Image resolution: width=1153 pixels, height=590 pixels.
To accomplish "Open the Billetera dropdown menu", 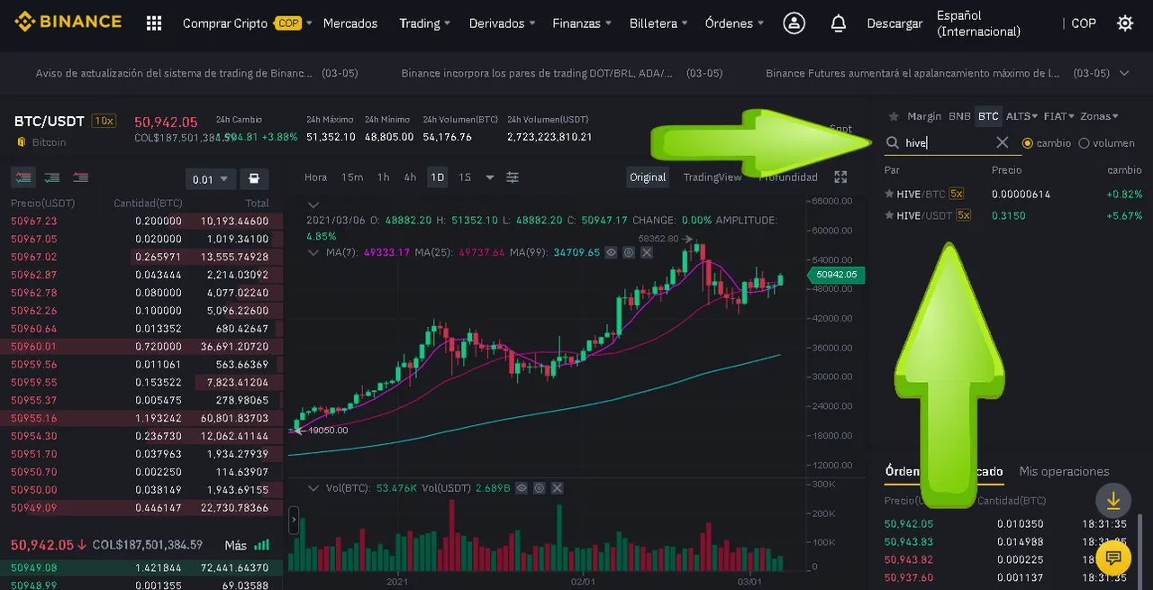I will pyautogui.click(x=659, y=23).
